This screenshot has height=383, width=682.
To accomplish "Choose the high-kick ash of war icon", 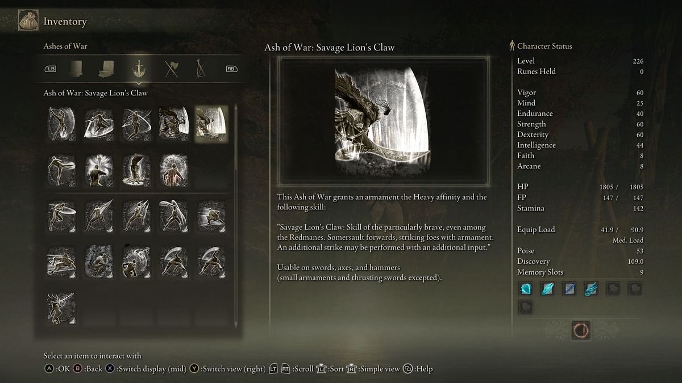I will point(61,171).
